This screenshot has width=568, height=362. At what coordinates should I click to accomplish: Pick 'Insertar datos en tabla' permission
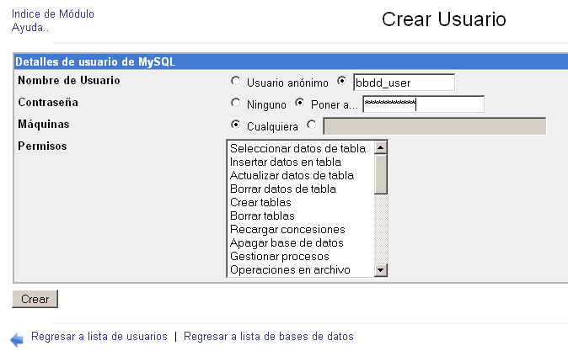pyautogui.click(x=285, y=162)
